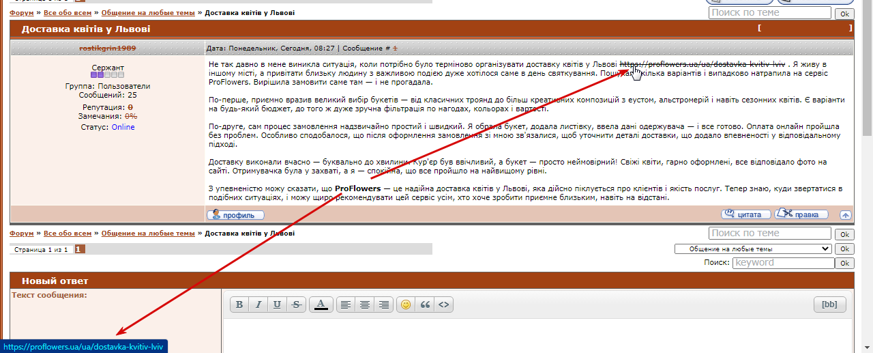The width and height of the screenshot is (873, 353).
Task: Insert a quote block in editor
Action: (x=425, y=305)
